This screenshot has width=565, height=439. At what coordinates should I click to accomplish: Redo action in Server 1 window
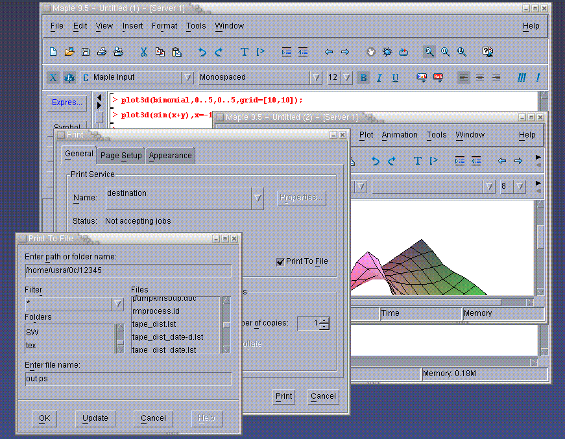point(219,53)
